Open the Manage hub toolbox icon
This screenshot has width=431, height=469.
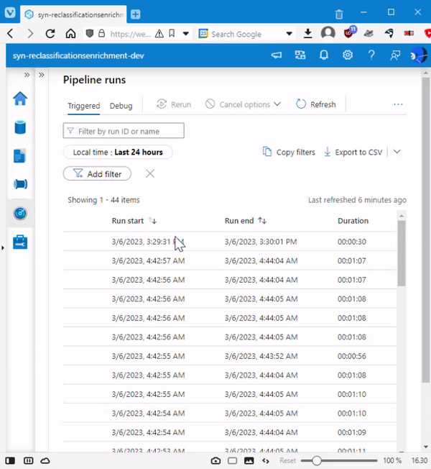pos(20,242)
